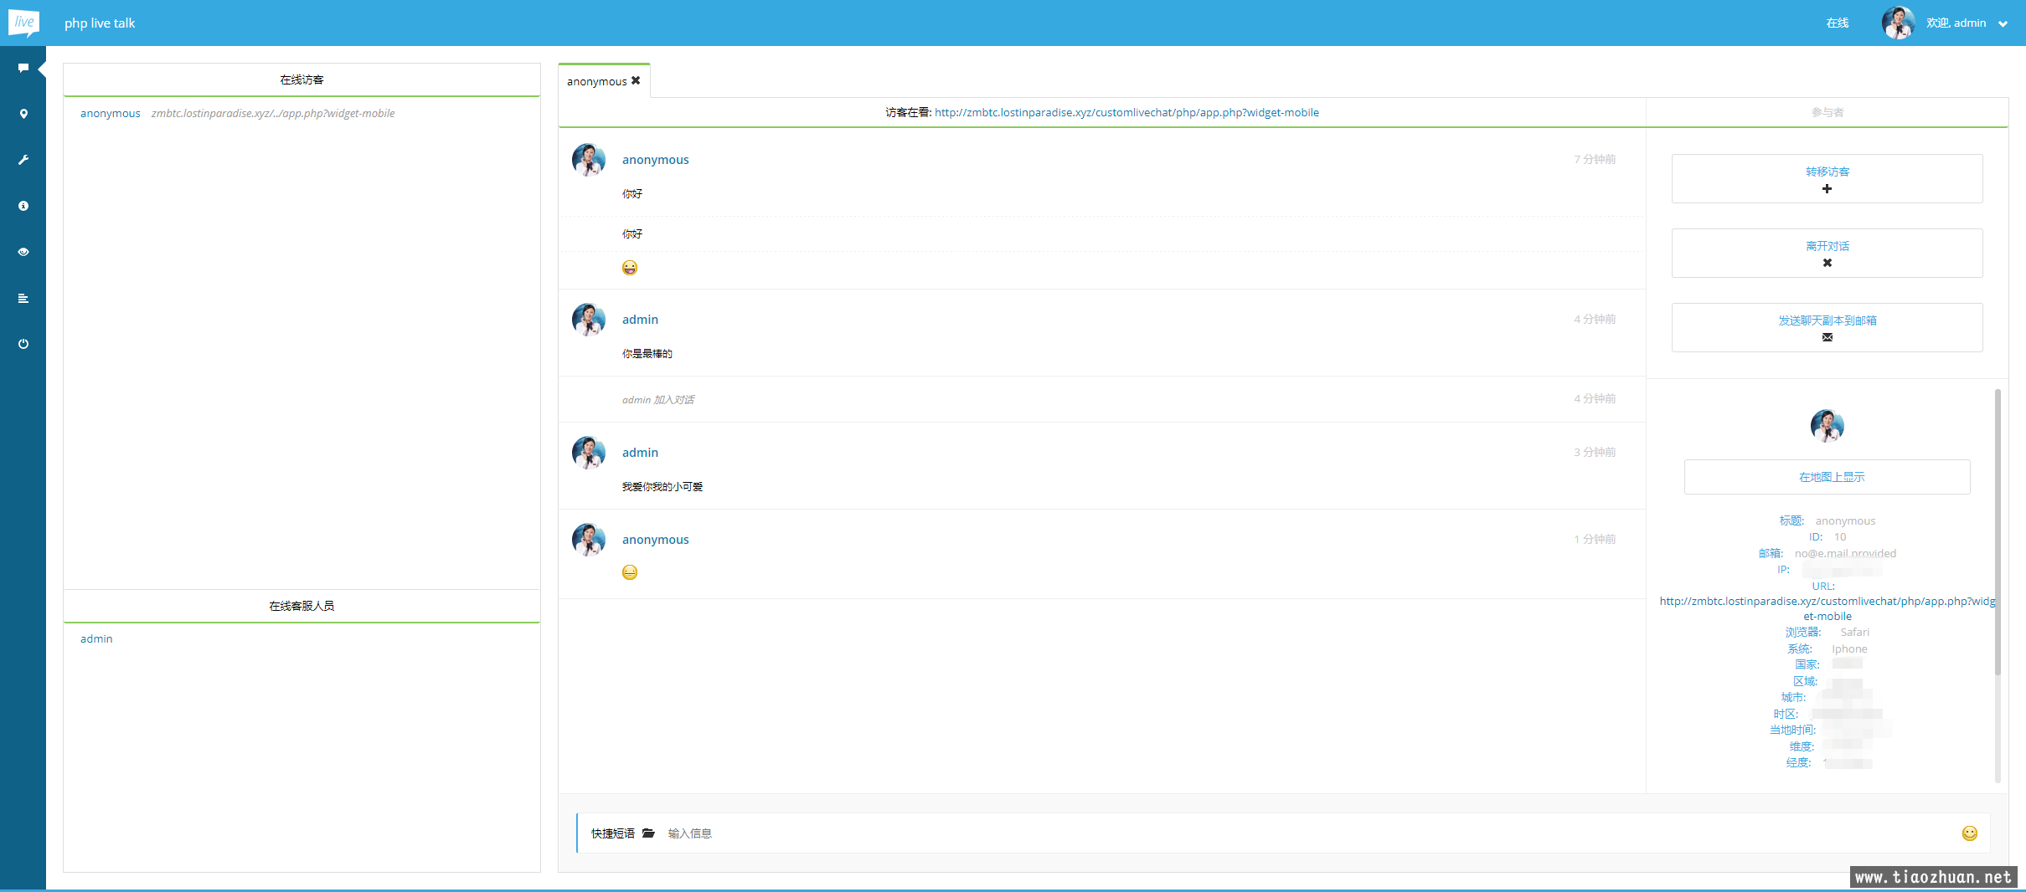Close the anonymous chat tab
The image size is (2026, 892).
636,80
